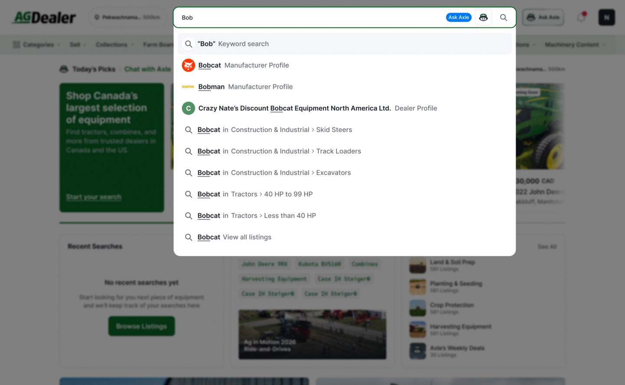Click the Bobcat Manufacturer Profile text
This screenshot has height=385, width=625.
click(243, 65)
